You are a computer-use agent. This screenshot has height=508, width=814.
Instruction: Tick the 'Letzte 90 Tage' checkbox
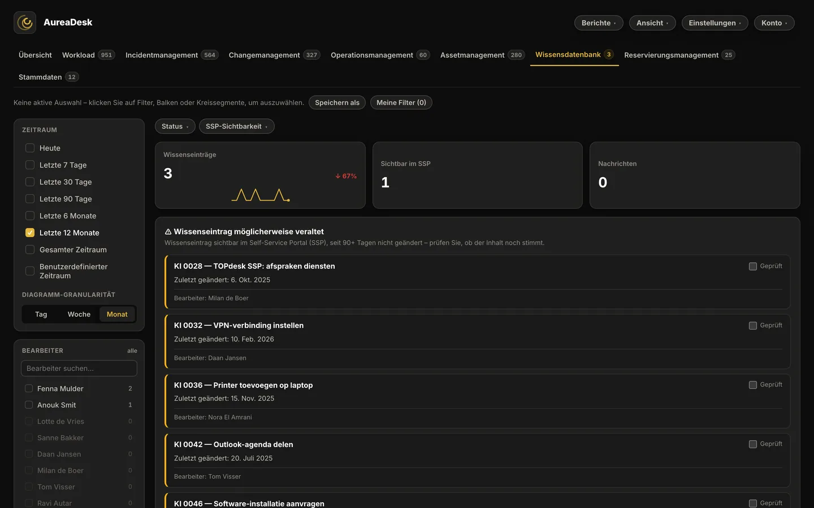coord(30,199)
